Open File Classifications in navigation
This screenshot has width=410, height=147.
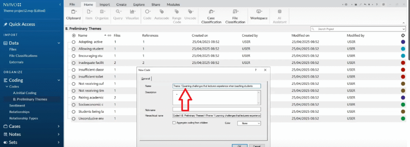(x=23, y=56)
